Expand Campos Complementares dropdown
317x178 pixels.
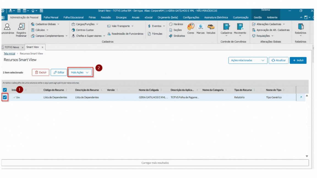[x=67, y=36]
